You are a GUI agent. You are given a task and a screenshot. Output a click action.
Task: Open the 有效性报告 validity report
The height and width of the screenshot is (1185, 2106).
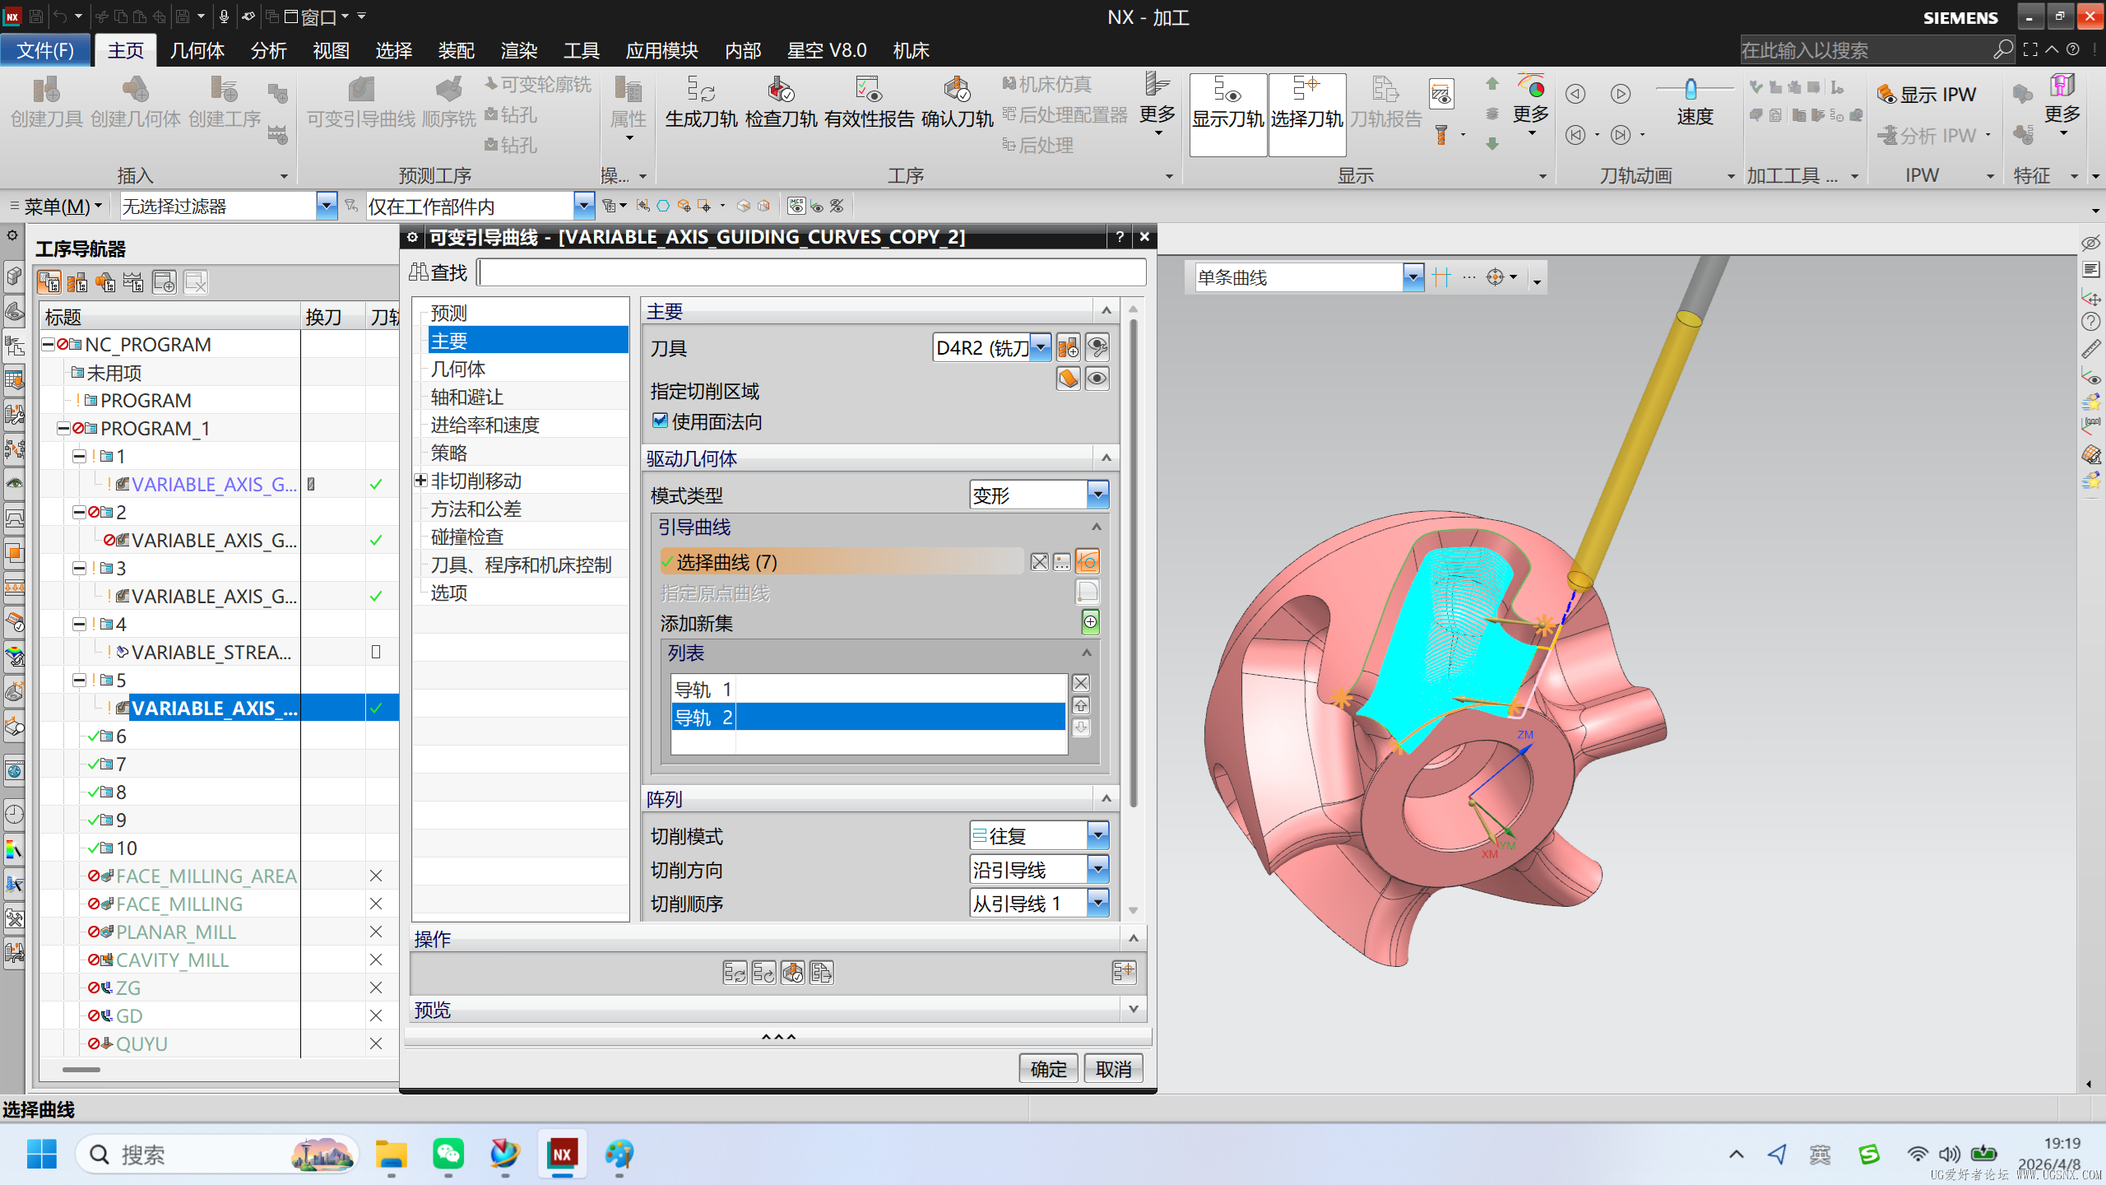pos(869,102)
